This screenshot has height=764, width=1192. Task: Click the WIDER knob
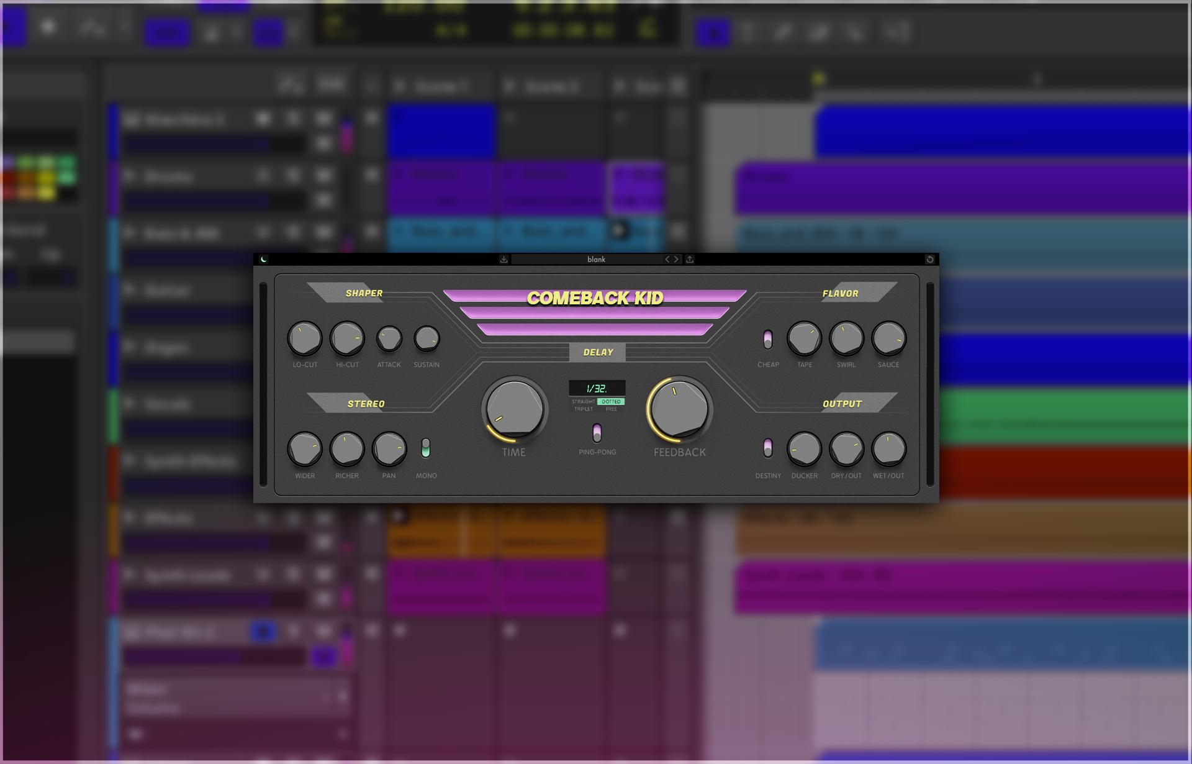click(305, 449)
